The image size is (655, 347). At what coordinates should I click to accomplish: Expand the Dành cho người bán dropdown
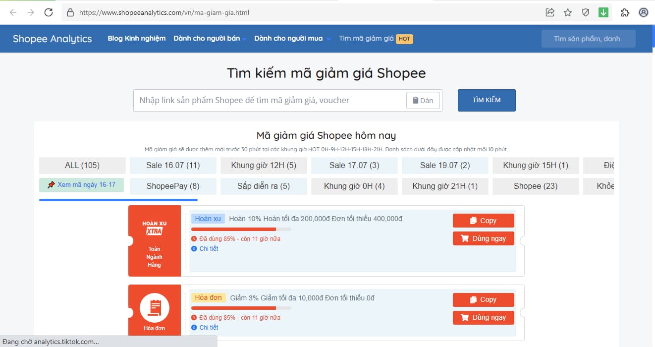pos(210,39)
